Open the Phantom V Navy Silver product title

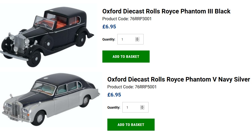pos(178,79)
